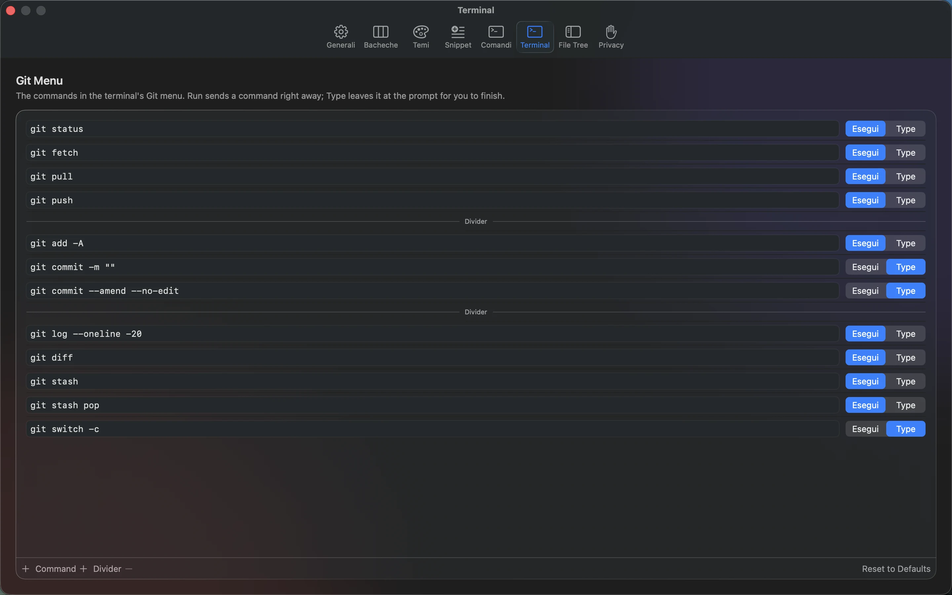Select Type for git add -A
The width and height of the screenshot is (952, 595).
906,243
